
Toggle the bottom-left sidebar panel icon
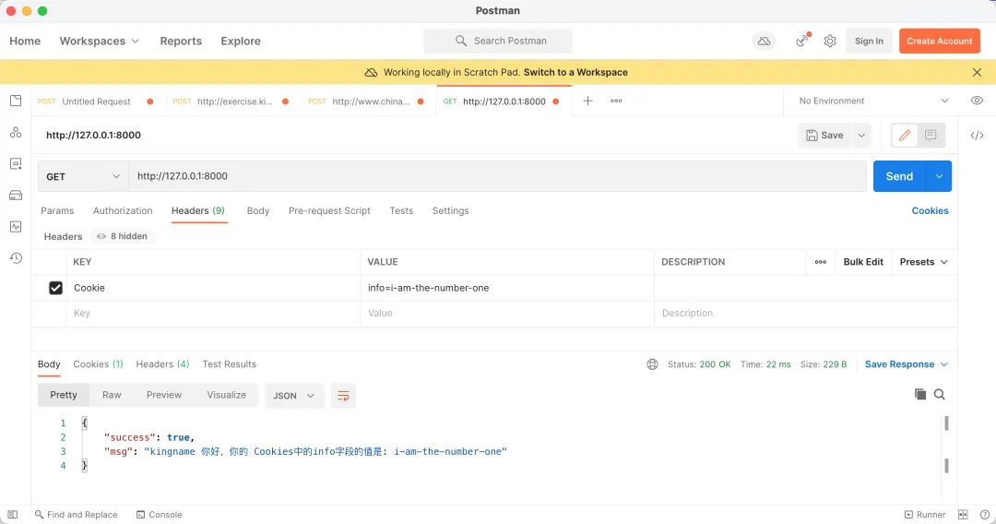tap(13, 515)
